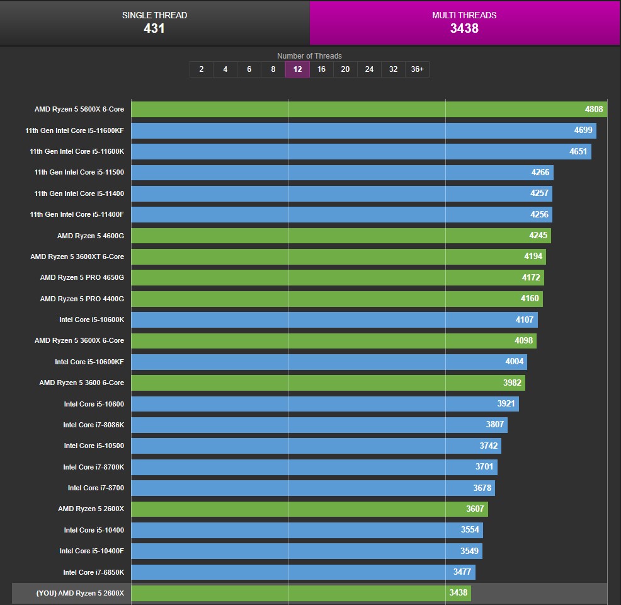The height and width of the screenshot is (605, 621).
Task: Choose 2 threads filter
Action: pyautogui.click(x=202, y=69)
